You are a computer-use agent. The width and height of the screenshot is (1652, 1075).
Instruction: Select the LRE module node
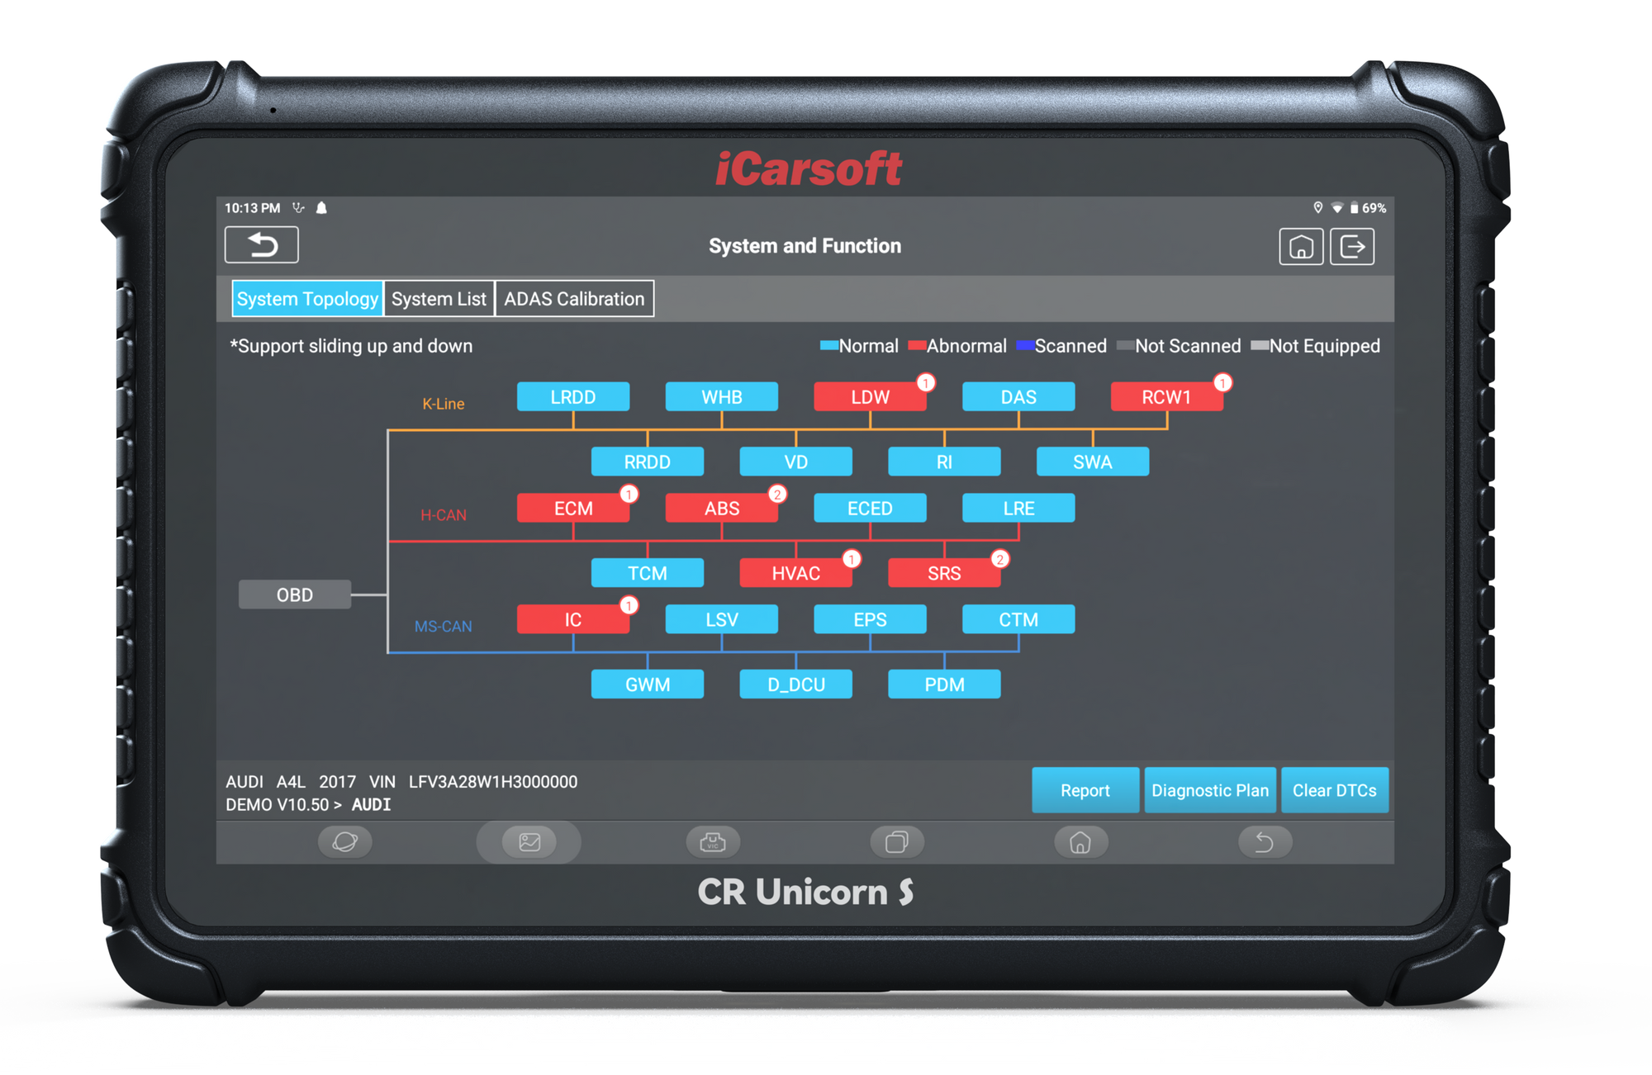tap(1018, 508)
